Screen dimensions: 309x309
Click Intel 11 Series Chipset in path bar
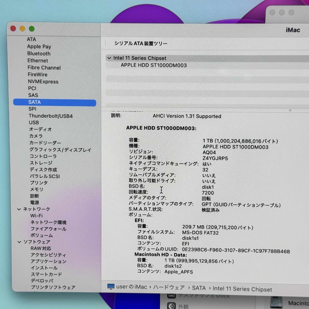point(242,289)
